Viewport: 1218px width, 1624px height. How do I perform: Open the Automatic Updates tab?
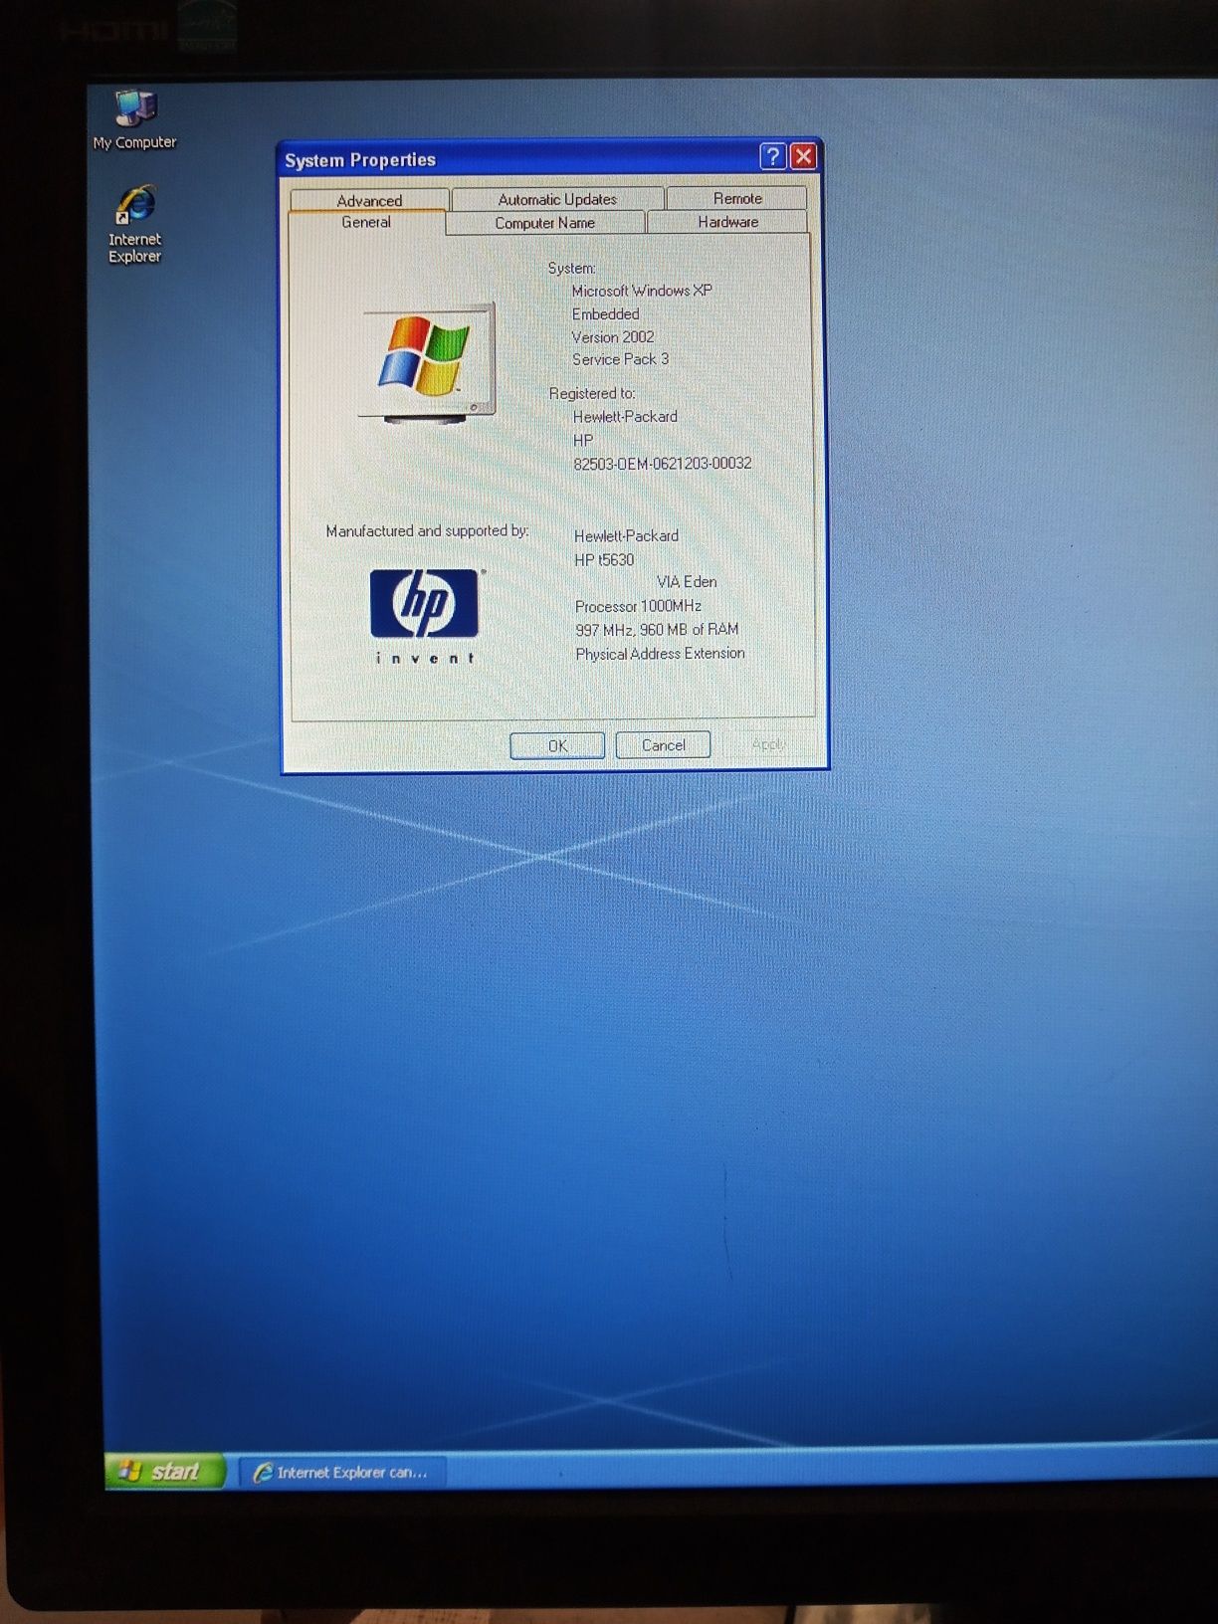[557, 199]
